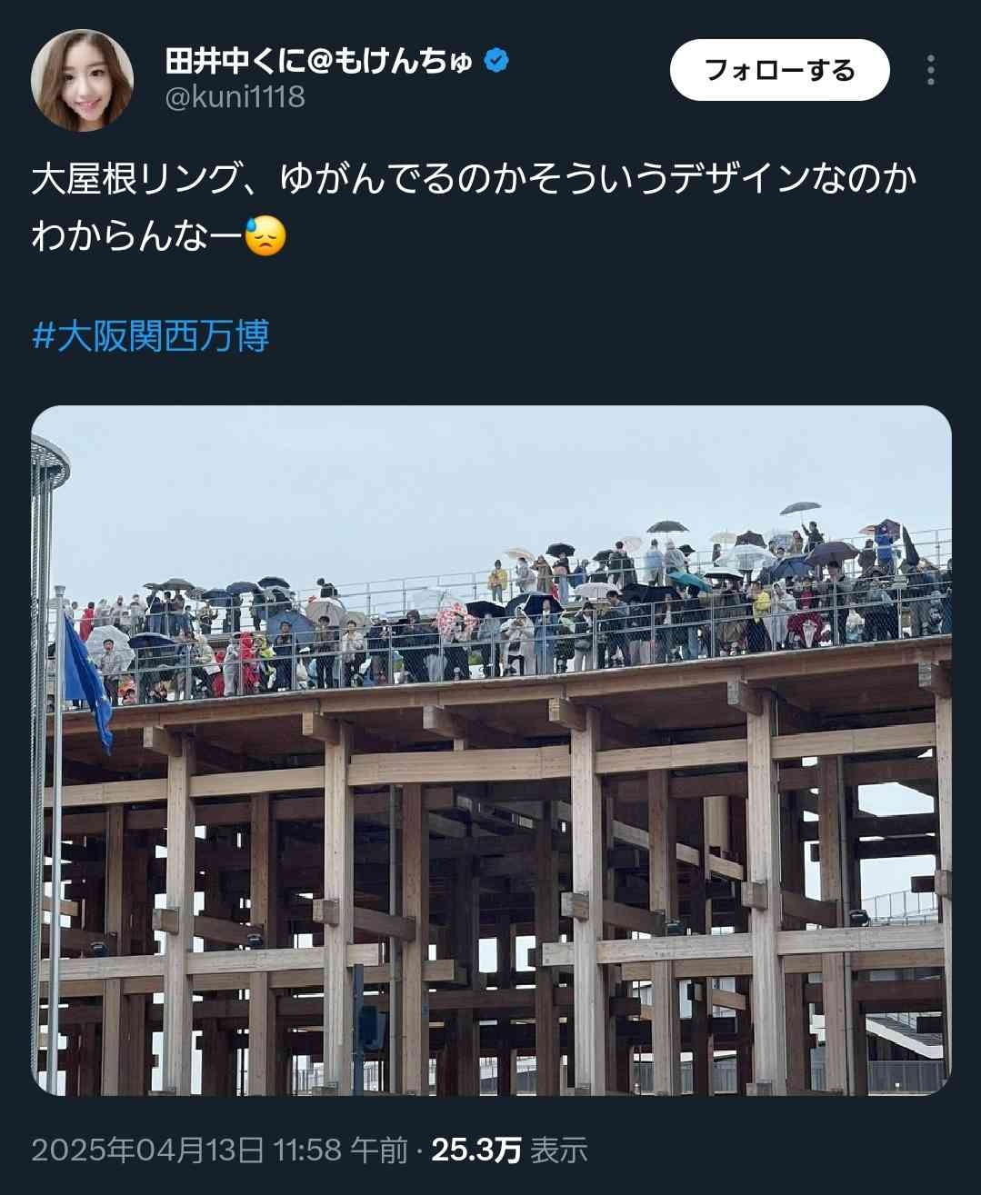Open the tweet author's profile avatar
Viewport: 981px width, 1195px height.
pyautogui.click(x=82, y=80)
